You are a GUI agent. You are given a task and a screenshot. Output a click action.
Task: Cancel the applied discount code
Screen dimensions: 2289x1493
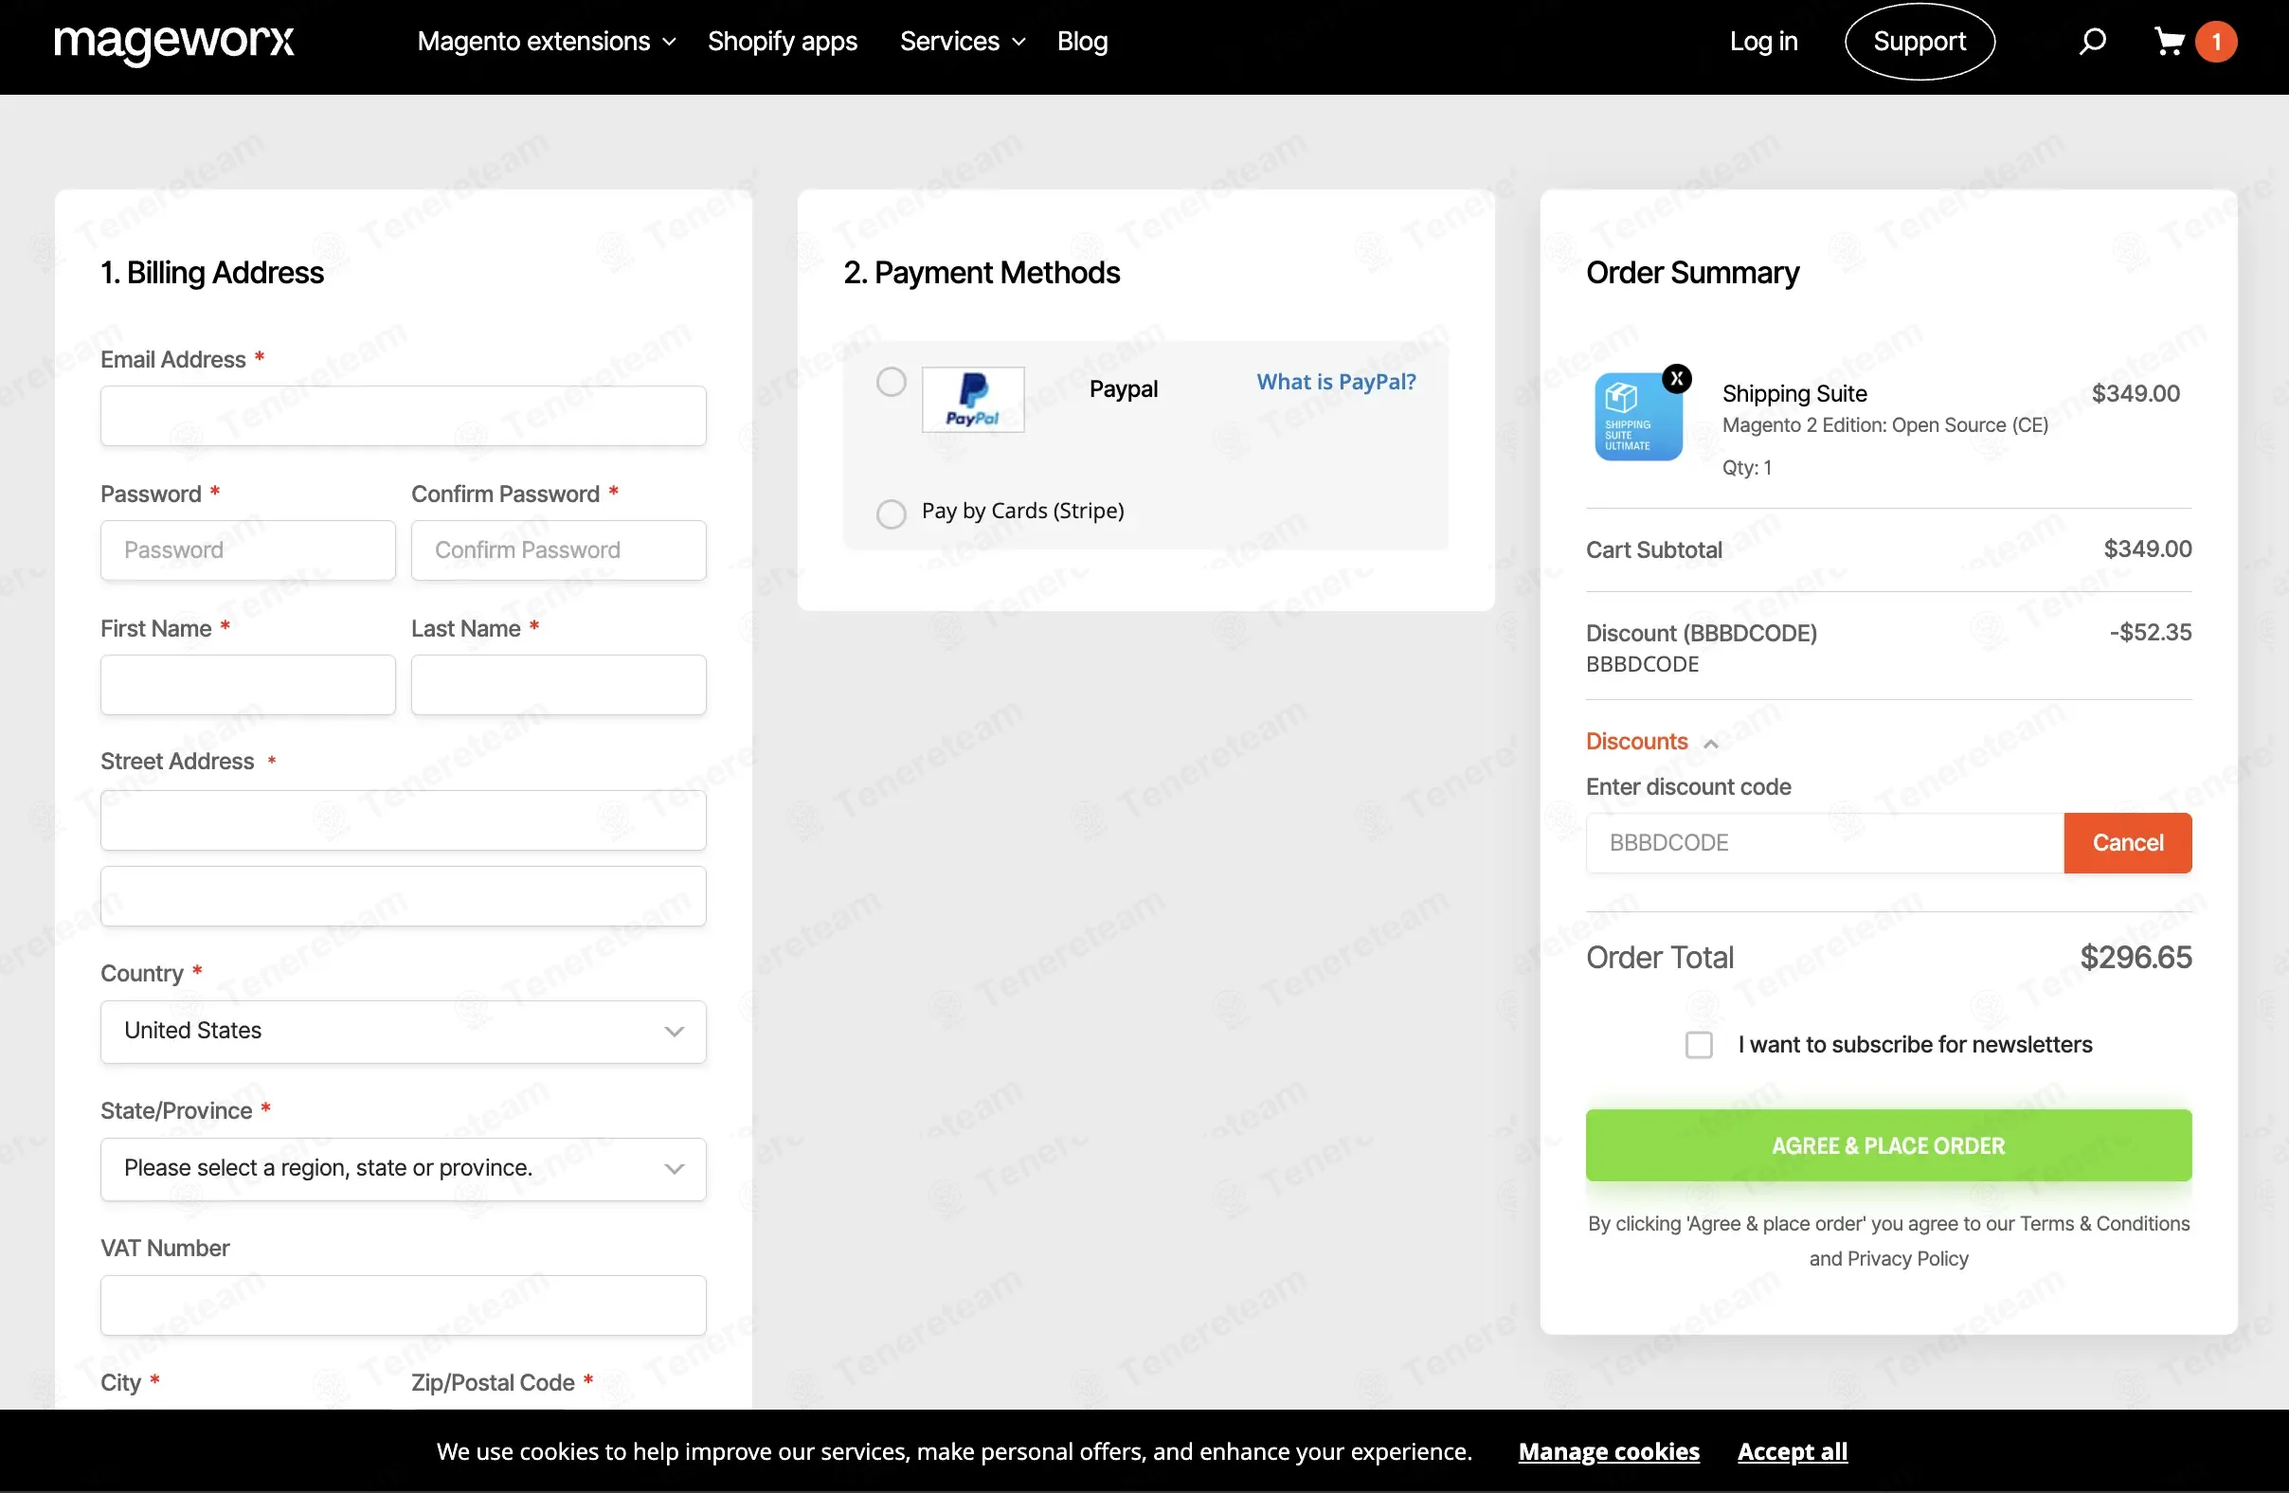[2127, 843]
